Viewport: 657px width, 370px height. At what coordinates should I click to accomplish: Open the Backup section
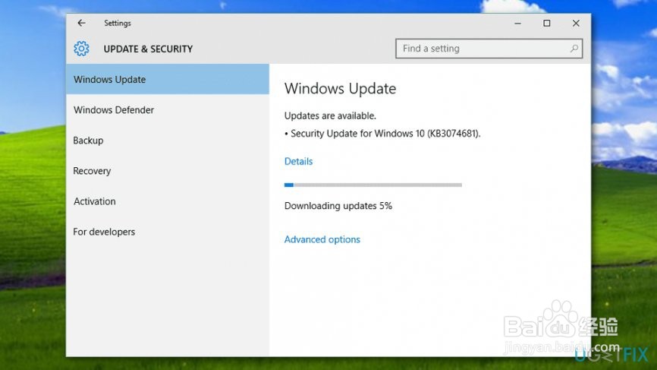point(168,141)
